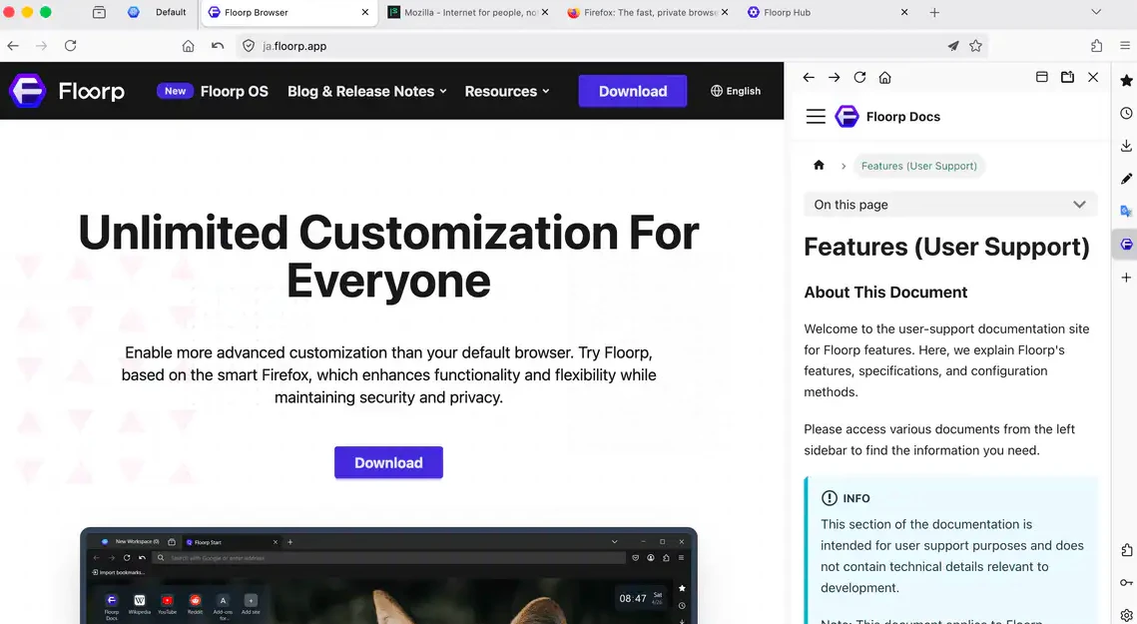The image size is (1137, 624).
Task: Open Add-ons puzzle icon in sidebar
Action: click(x=1126, y=550)
